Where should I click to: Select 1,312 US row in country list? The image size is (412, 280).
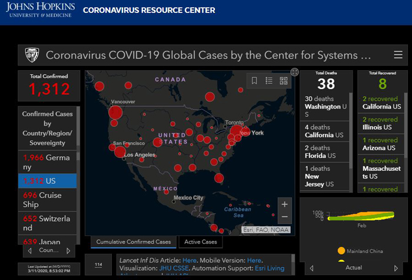tap(47, 181)
